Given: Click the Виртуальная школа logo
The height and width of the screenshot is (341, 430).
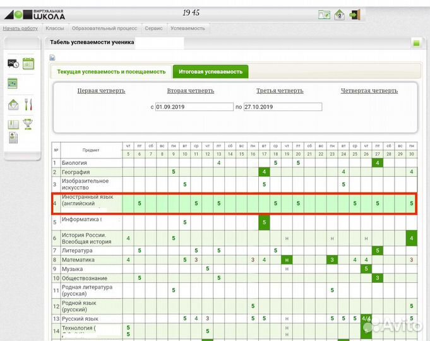Looking at the screenshot, I should click(x=35, y=15).
